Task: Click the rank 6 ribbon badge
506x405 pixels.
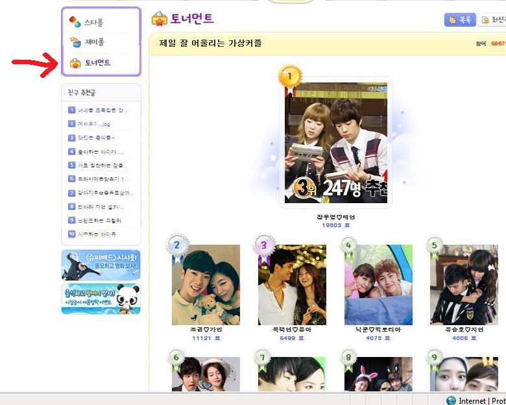Action: [x=176, y=358]
